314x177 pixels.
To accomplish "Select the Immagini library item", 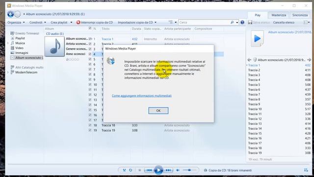I will click(x=22, y=53).
